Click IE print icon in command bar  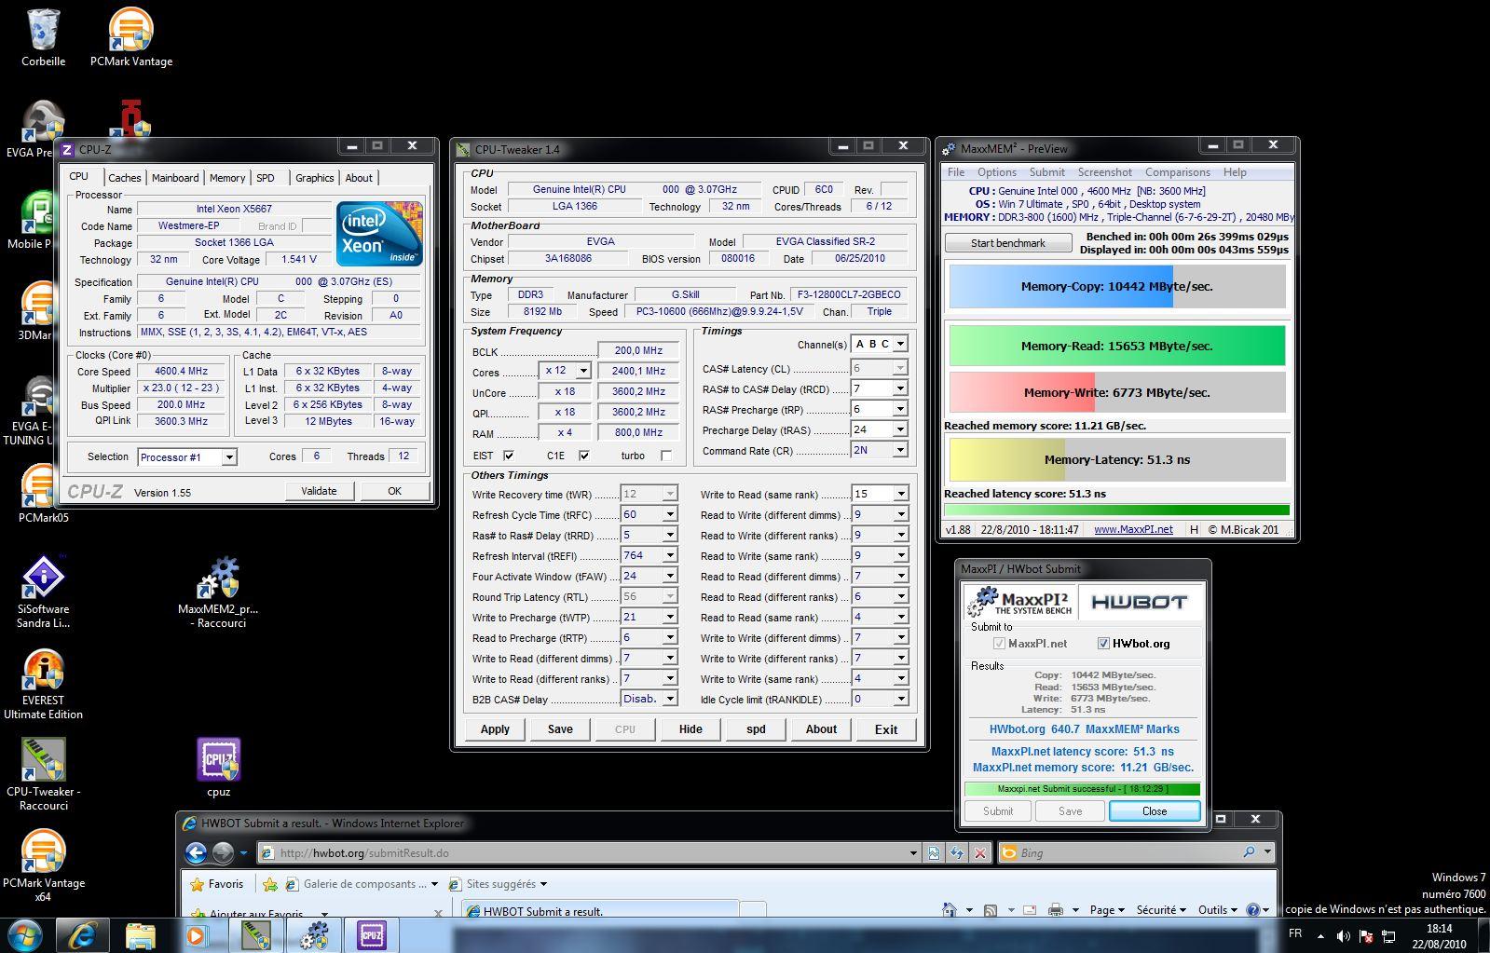click(x=1056, y=910)
